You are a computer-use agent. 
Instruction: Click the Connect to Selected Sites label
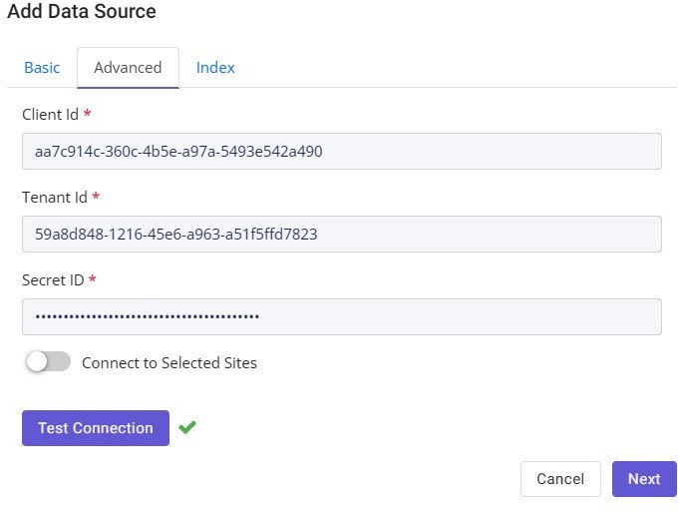pyautogui.click(x=169, y=362)
